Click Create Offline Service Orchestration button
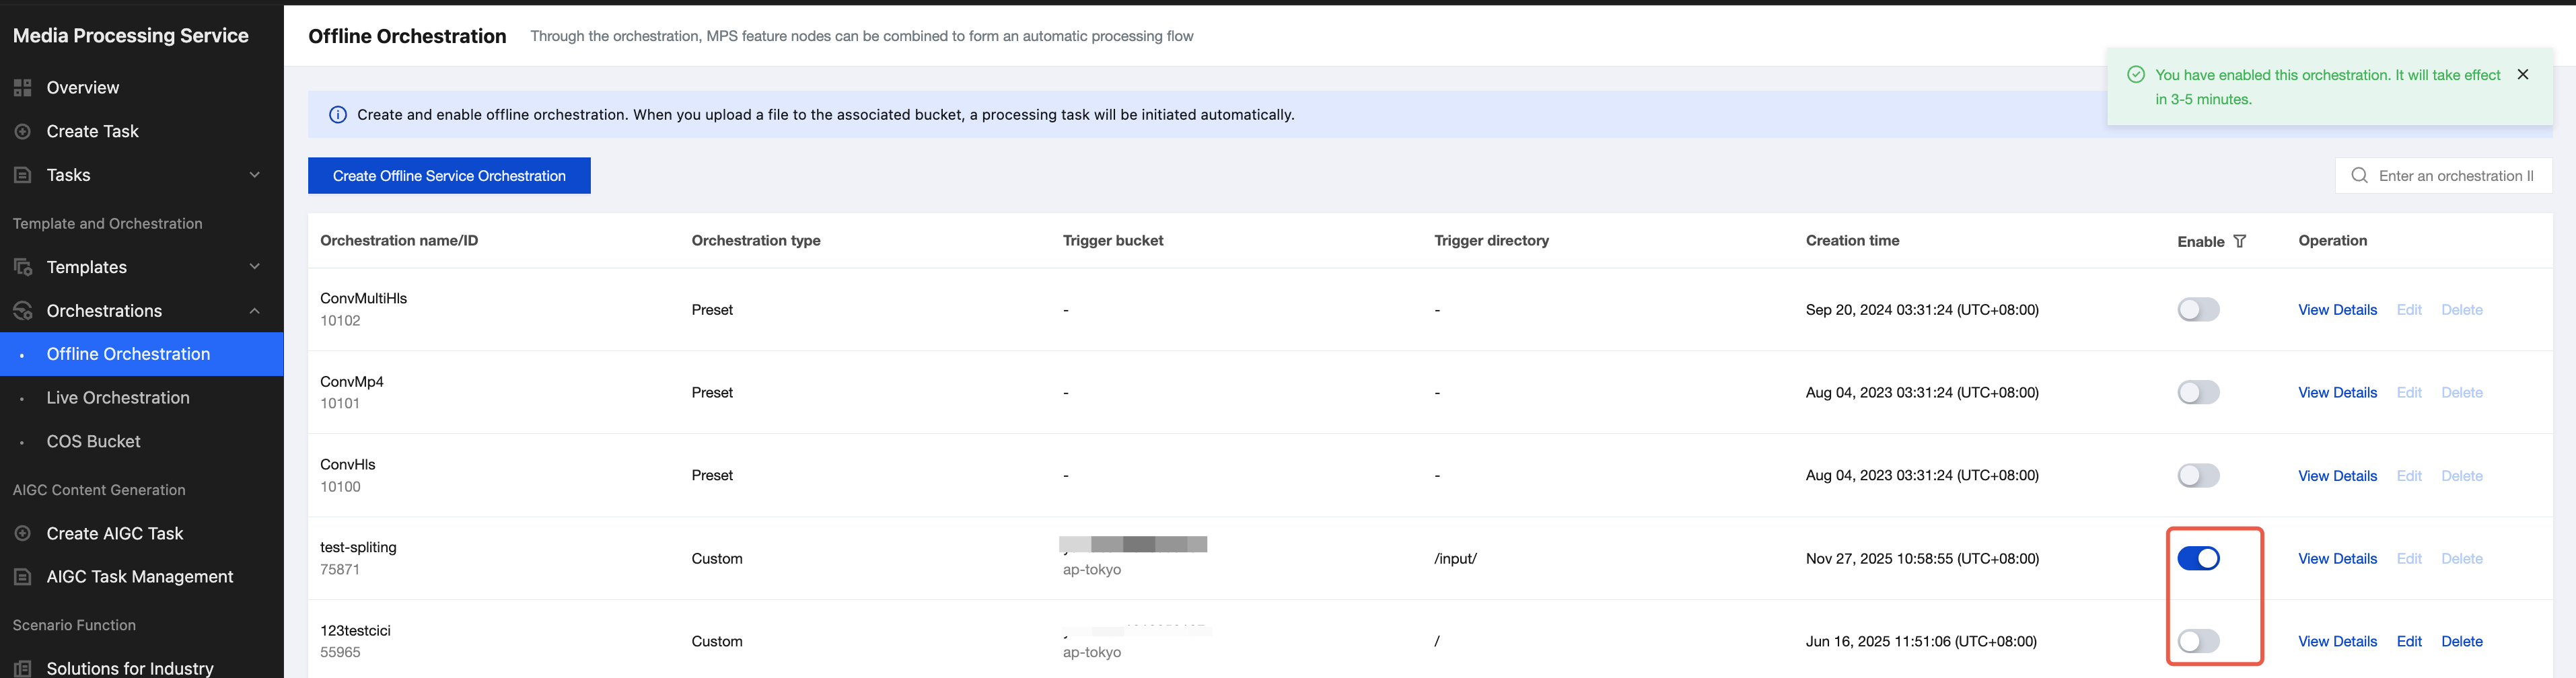This screenshot has width=2576, height=678. coord(449,176)
